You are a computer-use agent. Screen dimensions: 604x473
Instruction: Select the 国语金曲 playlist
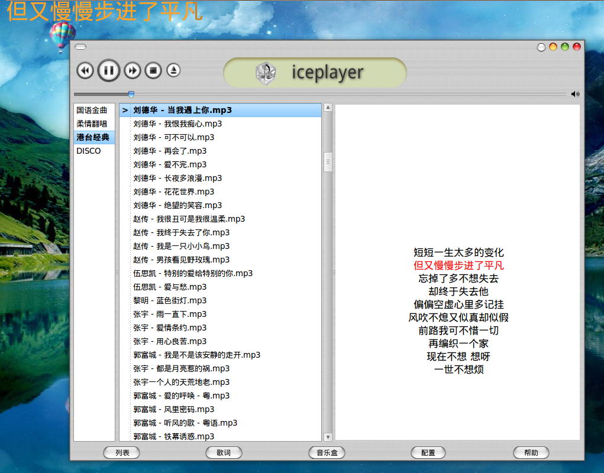95,111
